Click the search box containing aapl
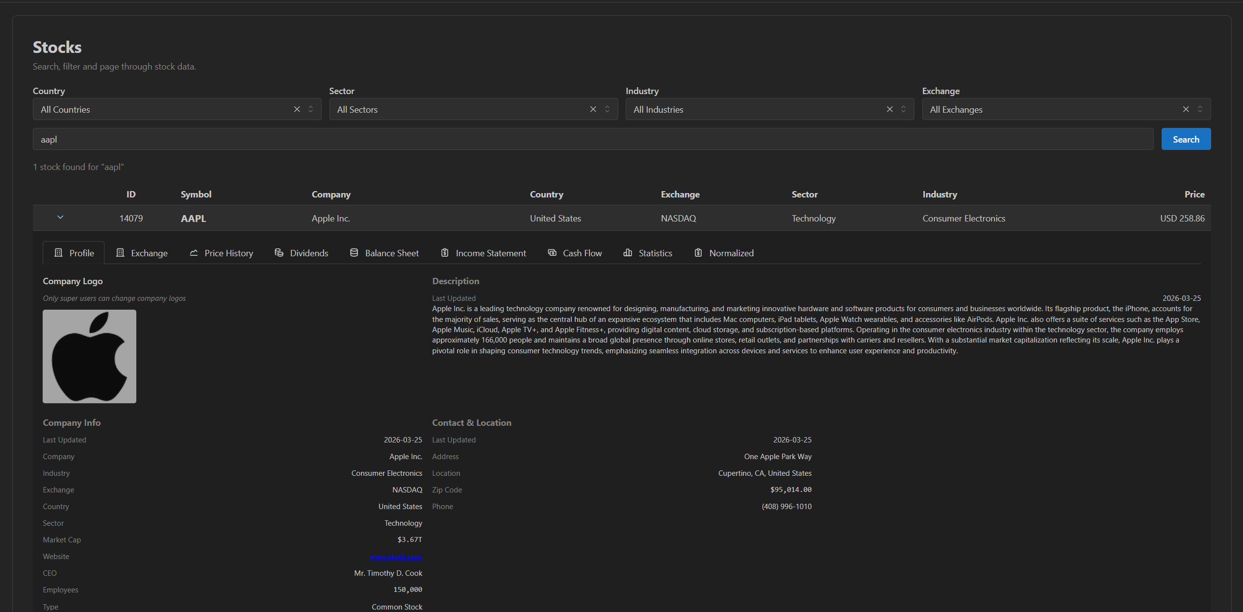This screenshot has width=1243, height=612. point(593,139)
